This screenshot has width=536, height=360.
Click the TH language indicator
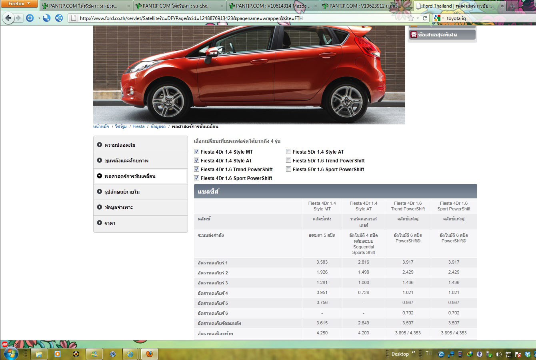[x=429, y=353]
